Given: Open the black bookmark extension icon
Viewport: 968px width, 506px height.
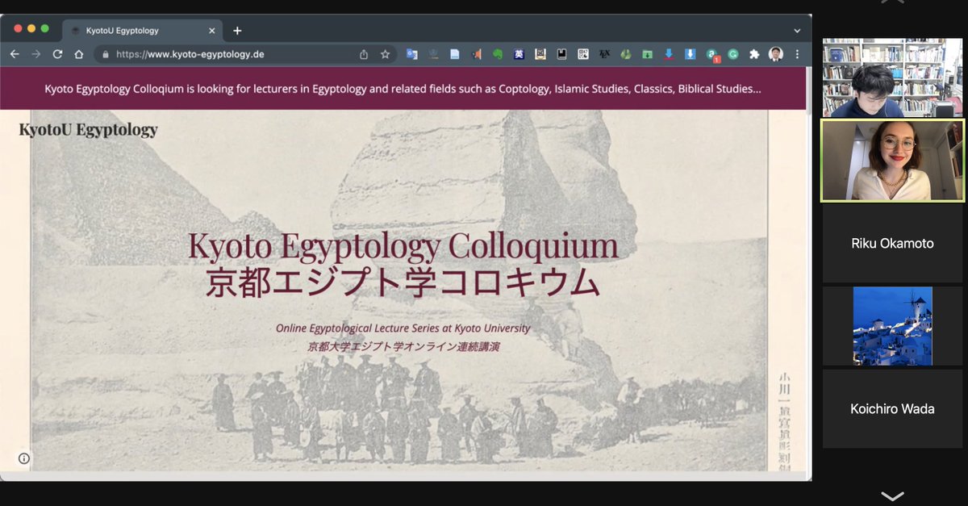Looking at the screenshot, I should [561, 54].
